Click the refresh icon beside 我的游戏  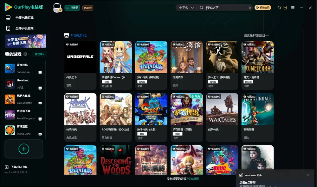click(25, 54)
